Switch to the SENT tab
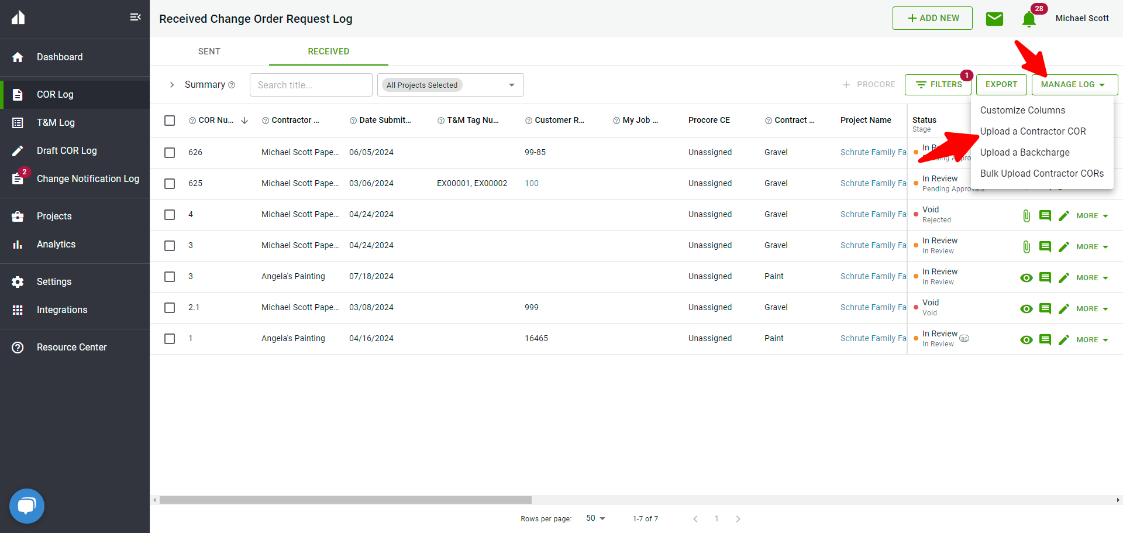The height and width of the screenshot is (533, 1123). click(209, 51)
